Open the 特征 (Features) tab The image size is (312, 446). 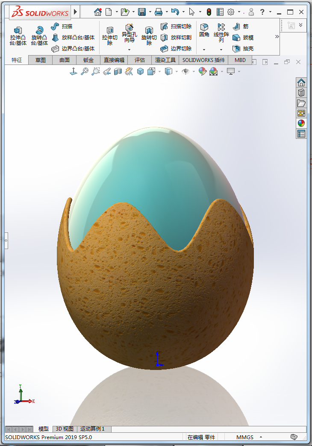point(17,60)
